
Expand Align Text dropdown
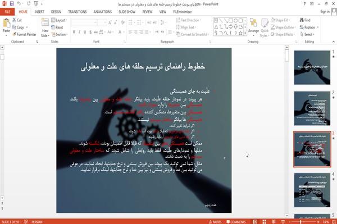click(x=186, y=28)
